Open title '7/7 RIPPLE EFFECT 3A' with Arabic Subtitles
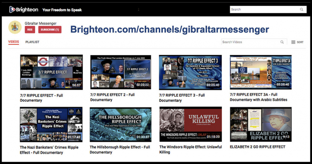Viewport: 312px width, 164px height. point(258,97)
